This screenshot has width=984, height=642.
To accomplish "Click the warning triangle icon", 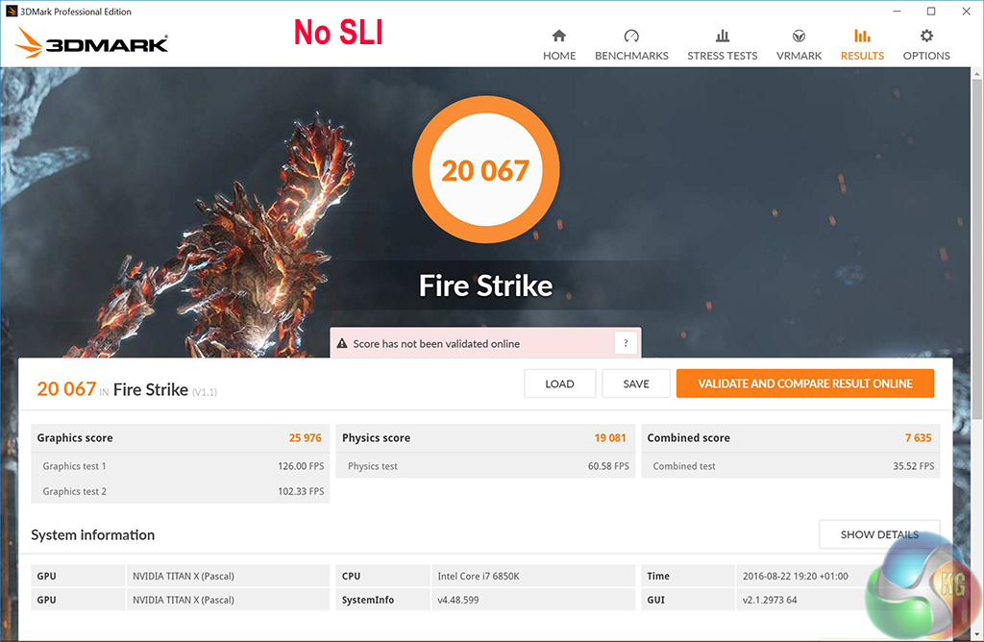I will click(342, 343).
